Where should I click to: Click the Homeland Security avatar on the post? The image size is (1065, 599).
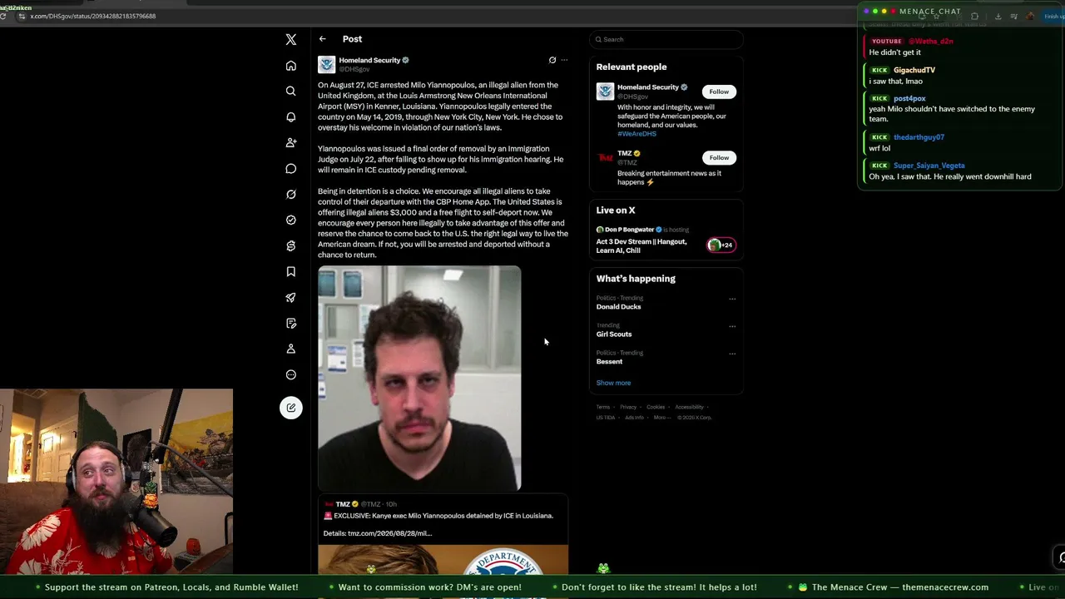click(326, 64)
